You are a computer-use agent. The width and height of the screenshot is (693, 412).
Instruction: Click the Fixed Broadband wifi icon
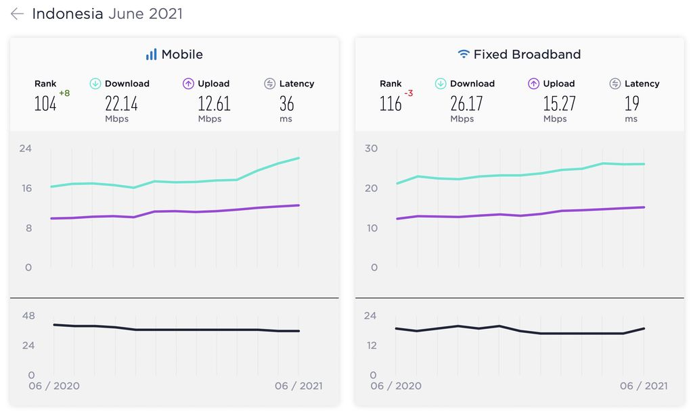tap(464, 55)
